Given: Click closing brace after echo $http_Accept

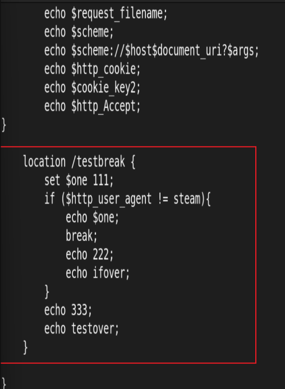Looking at the screenshot, I should (x=4, y=125).
